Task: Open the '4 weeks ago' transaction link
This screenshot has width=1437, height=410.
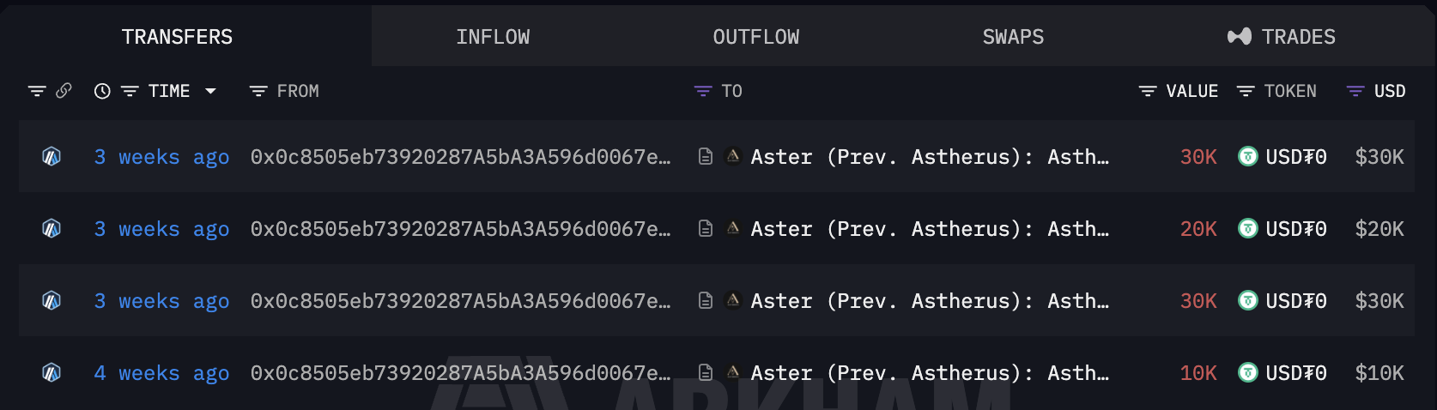Action: pos(161,373)
